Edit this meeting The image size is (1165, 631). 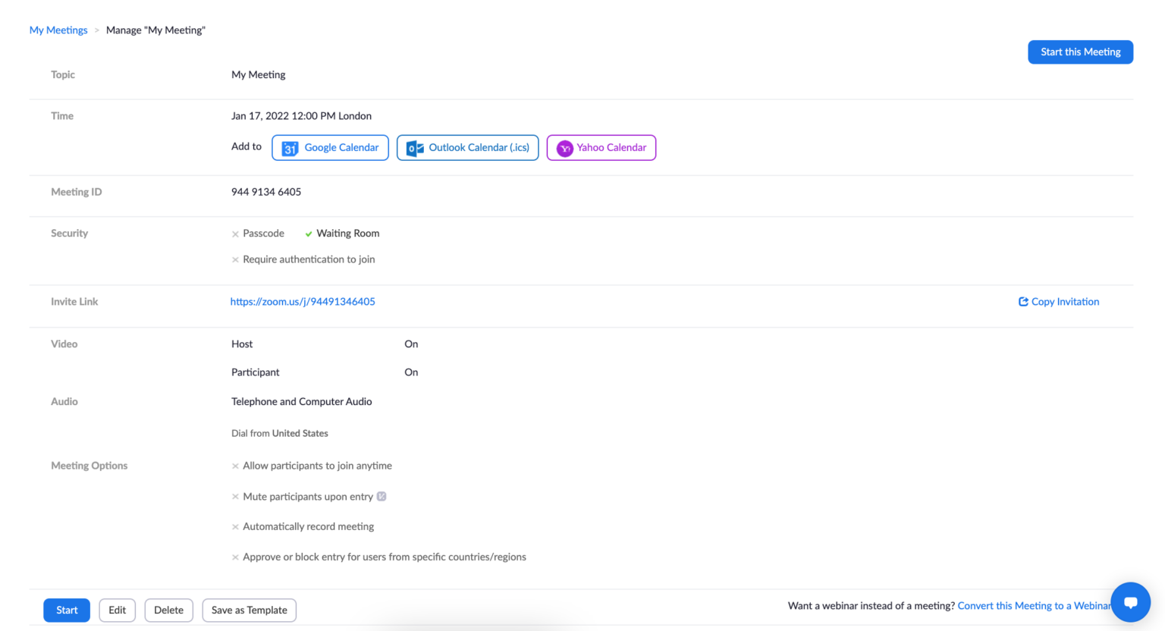117,611
